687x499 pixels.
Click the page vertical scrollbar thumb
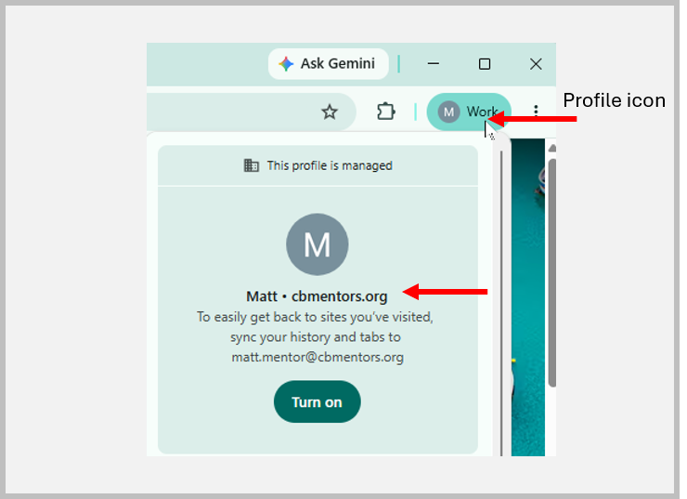tap(552, 273)
